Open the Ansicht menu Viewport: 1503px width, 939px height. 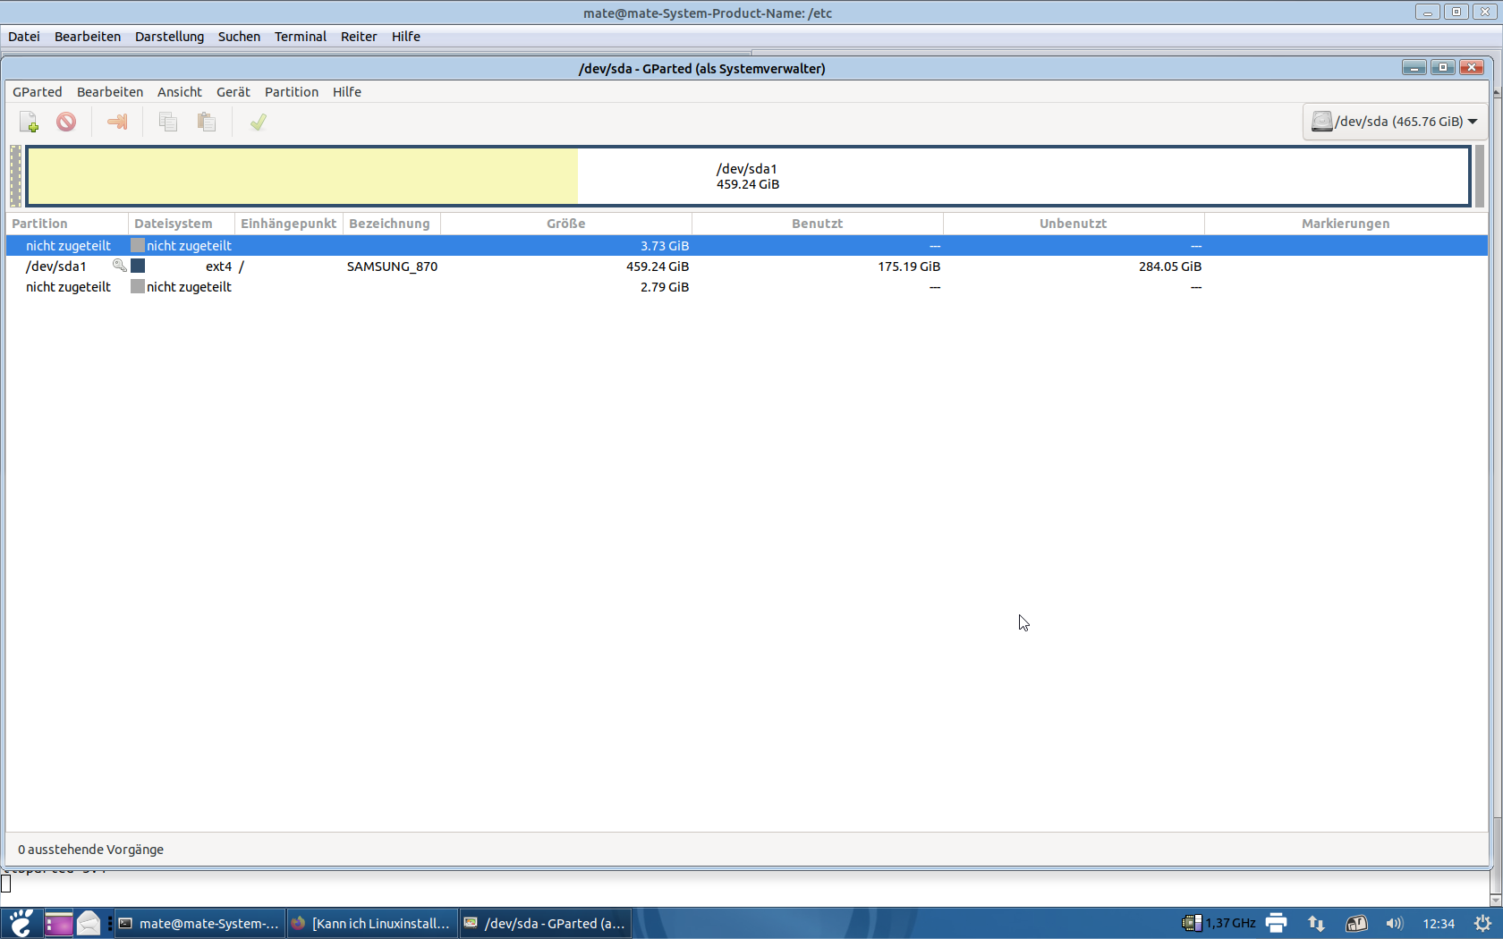tap(180, 92)
